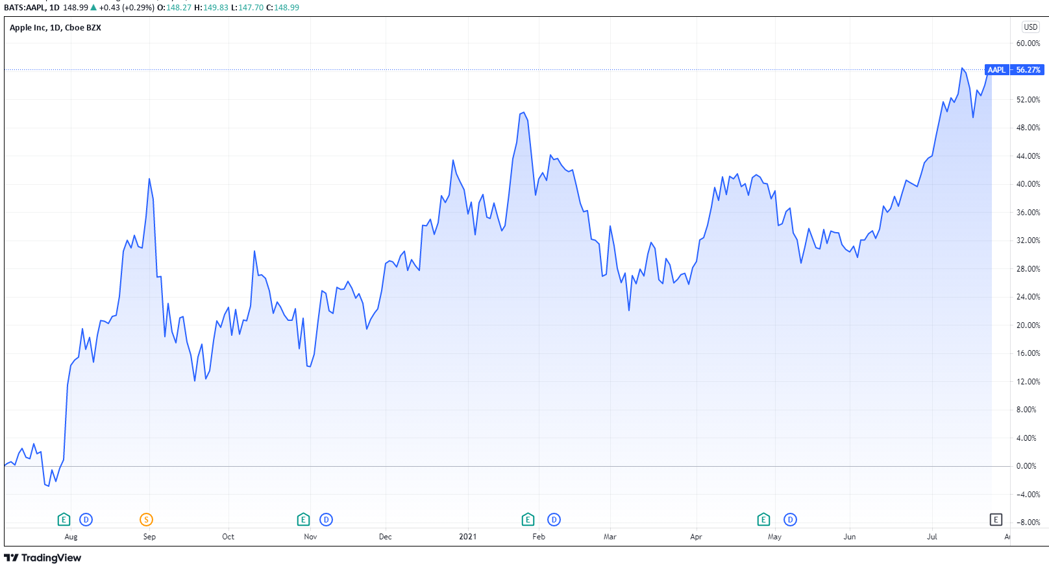Click the Apple Inc, 1D, Cboe BZX title

[55, 27]
